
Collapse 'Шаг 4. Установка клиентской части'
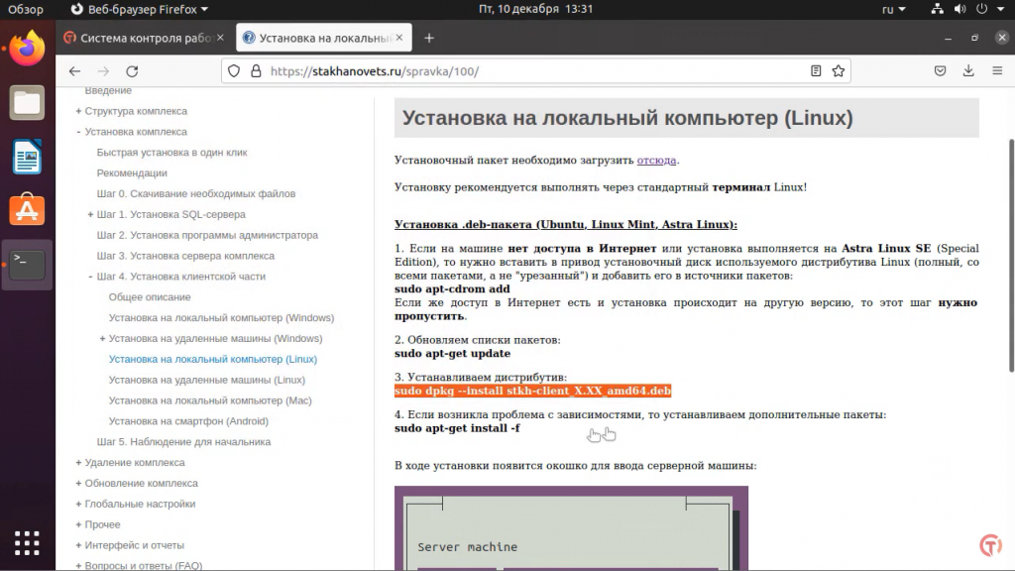(x=90, y=277)
